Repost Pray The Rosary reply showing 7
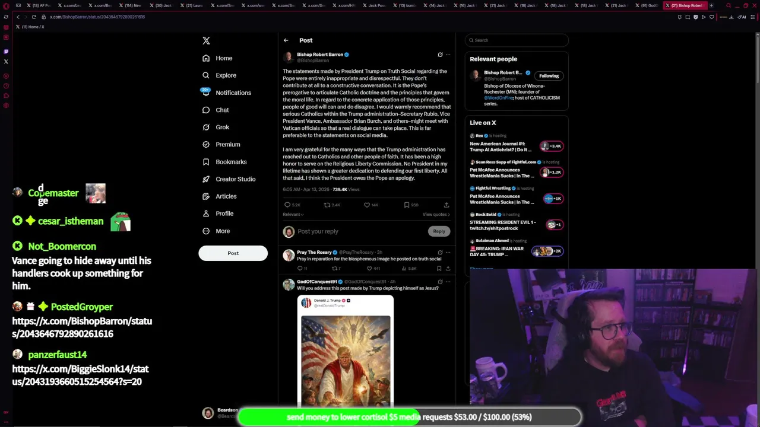The width and height of the screenshot is (760, 427). coord(335,269)
